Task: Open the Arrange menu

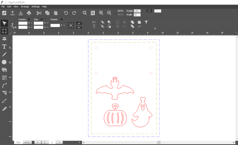Action: pos(25,7)
